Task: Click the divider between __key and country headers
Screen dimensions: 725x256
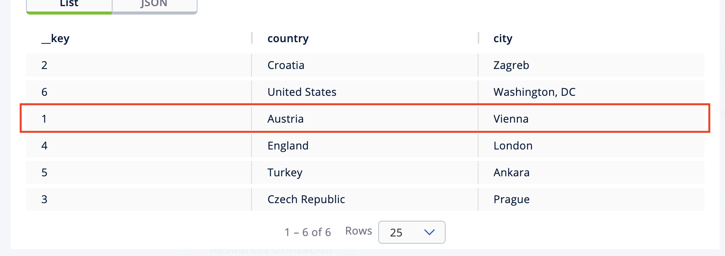Action: click(x=252, y=38)
